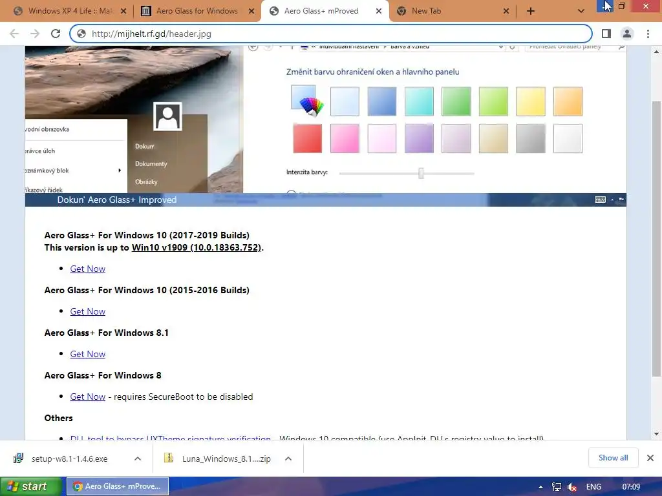Click the flag icon in header image taskbar
The height and width of the screenshot is (496, 662).
(x=621, y=200)
